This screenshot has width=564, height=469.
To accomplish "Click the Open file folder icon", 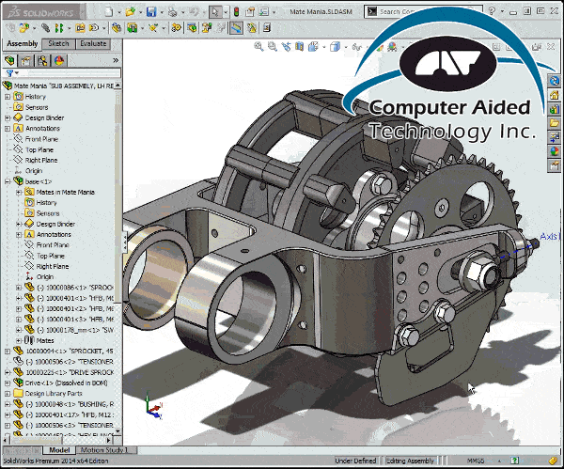I will [130, 12].
